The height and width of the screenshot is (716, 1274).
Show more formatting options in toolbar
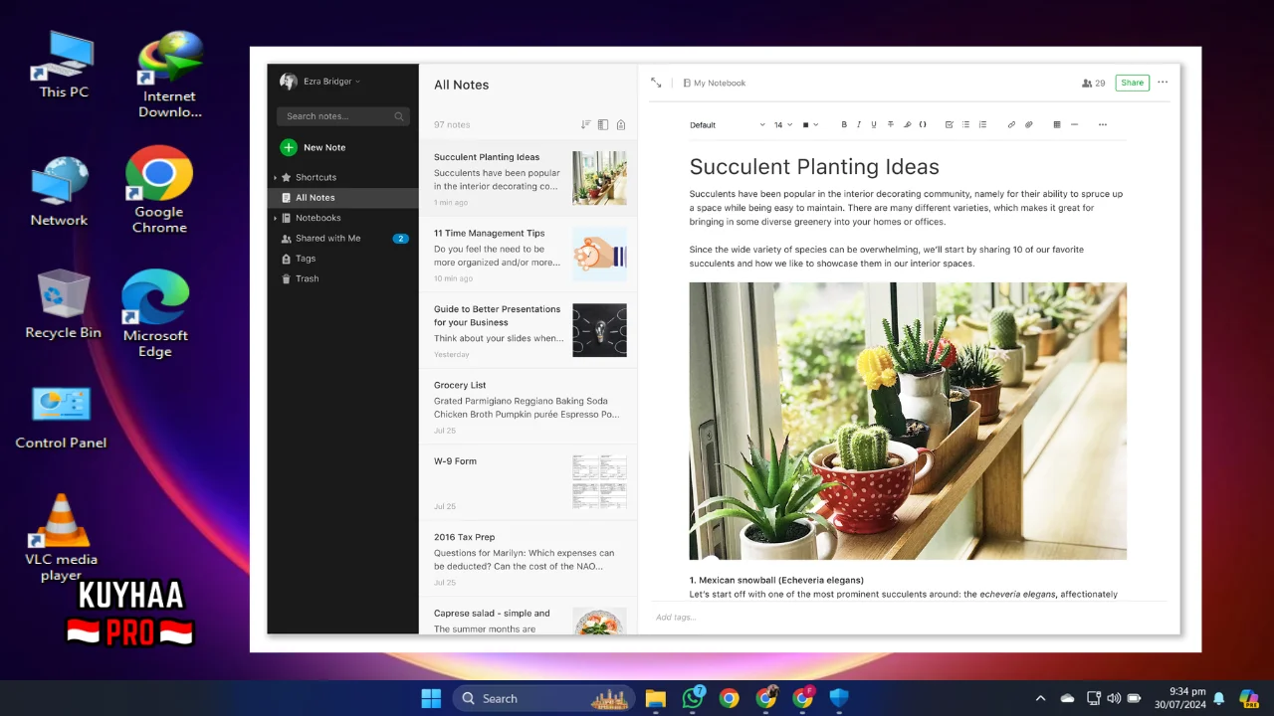pyautogui.click(x=1103, y=125)
